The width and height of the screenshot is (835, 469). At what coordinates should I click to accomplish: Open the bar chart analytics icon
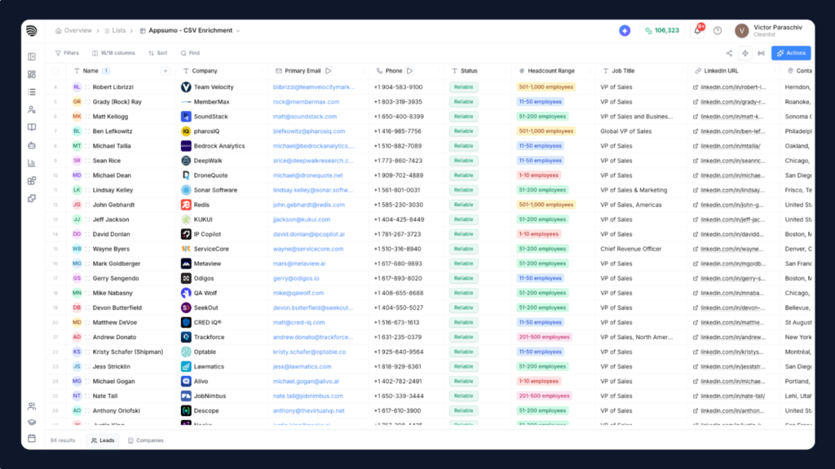32,163
